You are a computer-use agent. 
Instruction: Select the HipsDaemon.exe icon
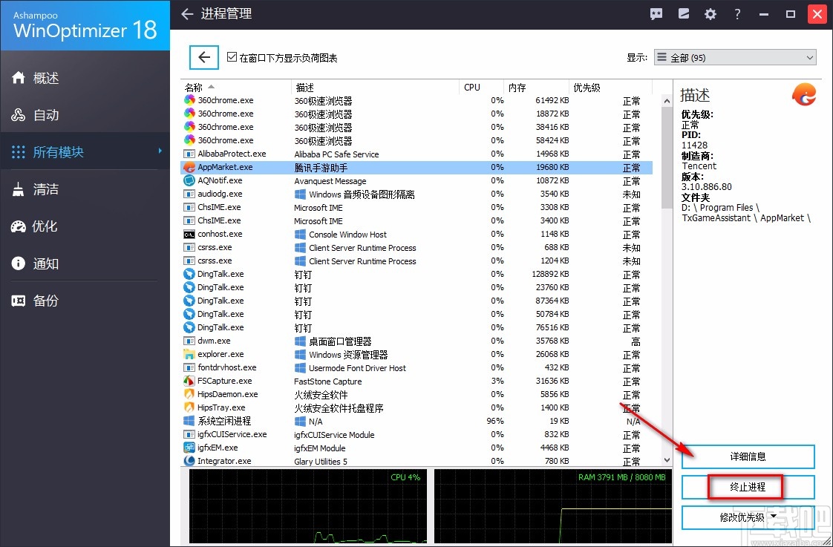point(189,394)
